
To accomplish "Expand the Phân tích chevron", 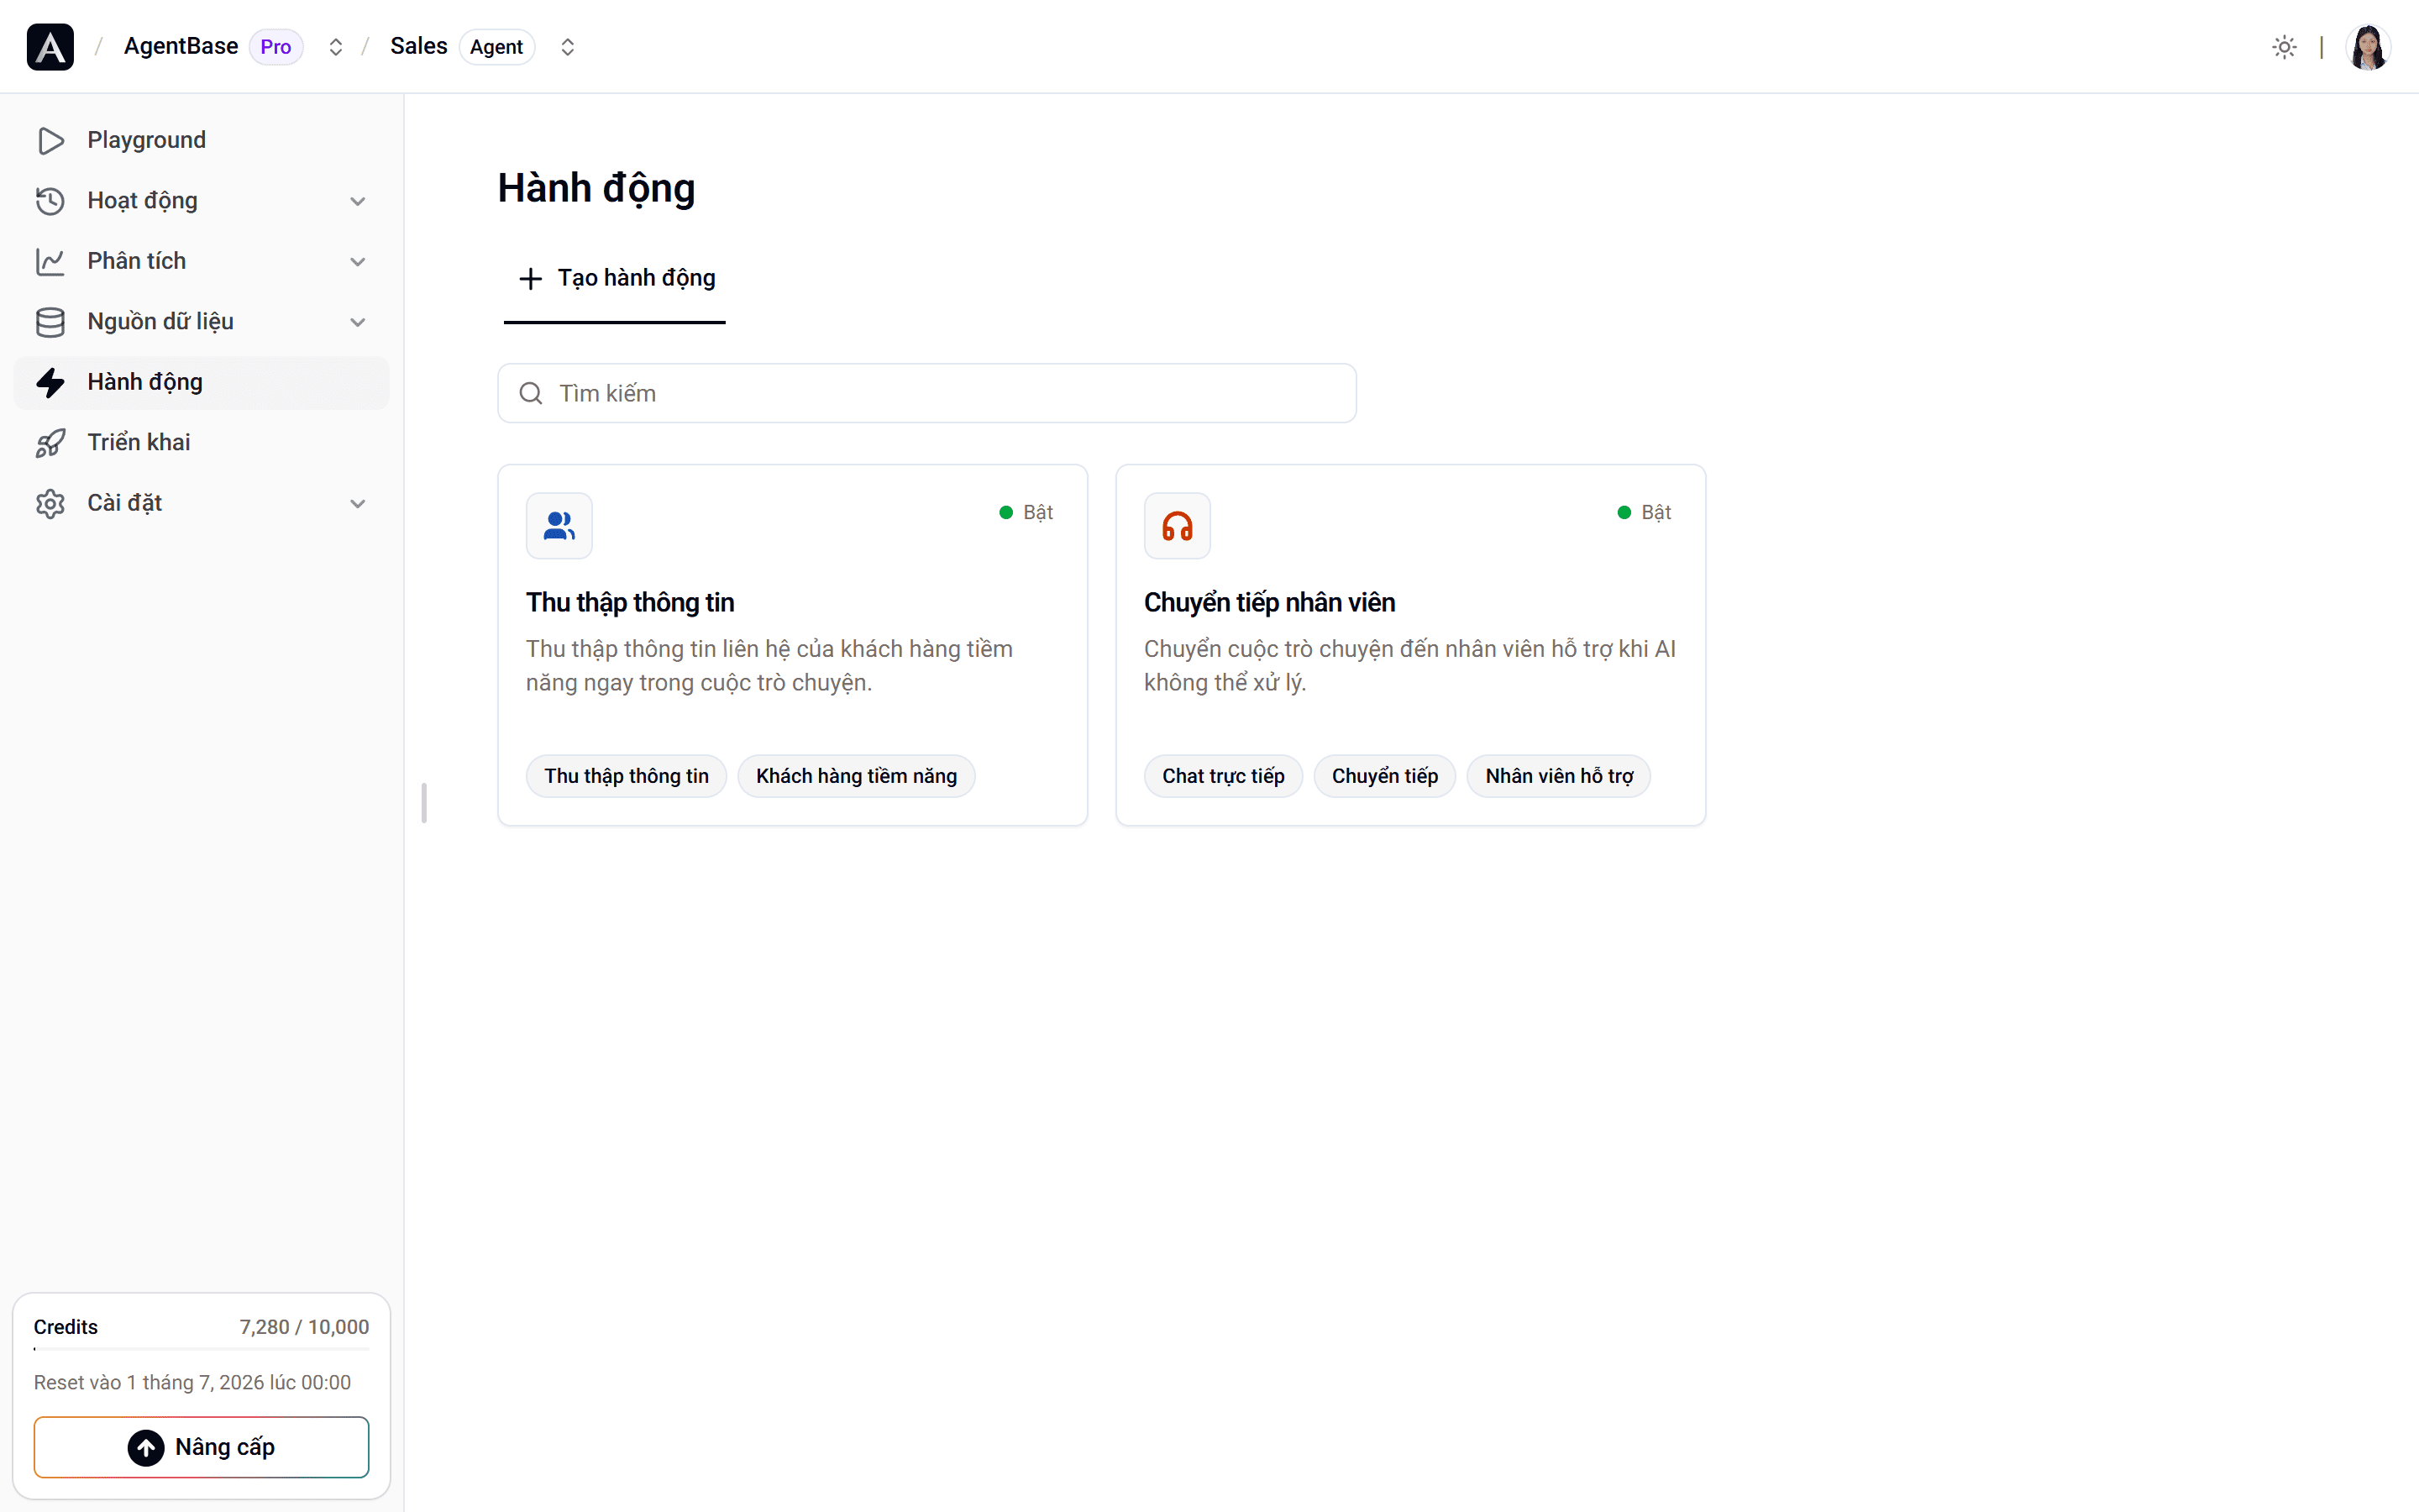I will point(358,262).
